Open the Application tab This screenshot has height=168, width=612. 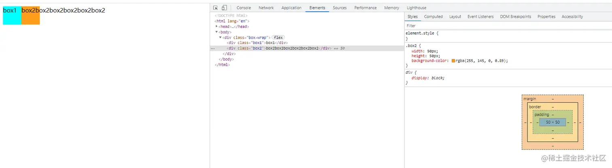click(291, 8)
